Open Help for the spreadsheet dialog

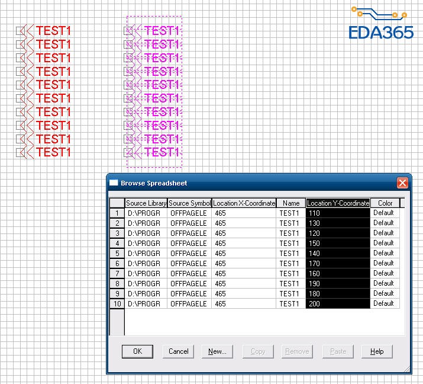pos(377,351)
